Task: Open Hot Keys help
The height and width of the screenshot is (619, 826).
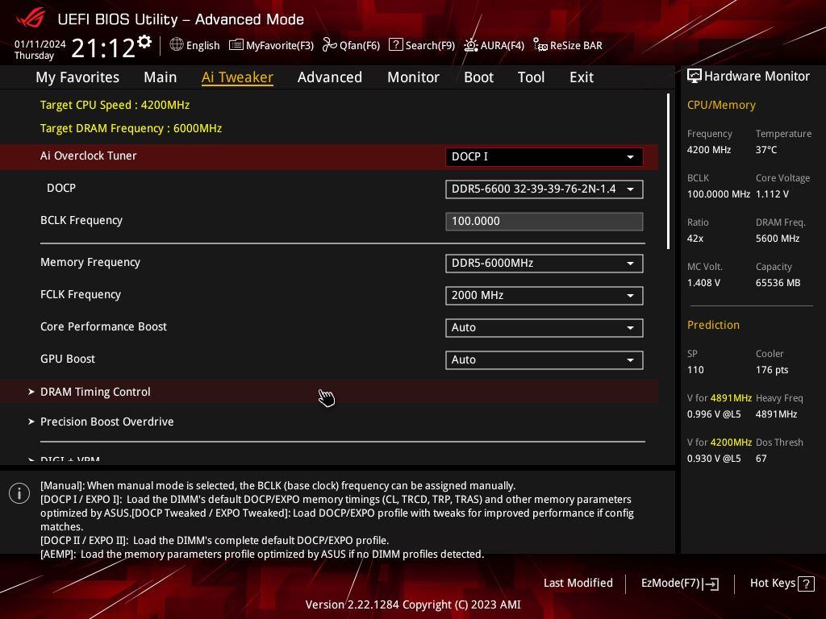Action: pyautogui.click(x=782, y=584)
